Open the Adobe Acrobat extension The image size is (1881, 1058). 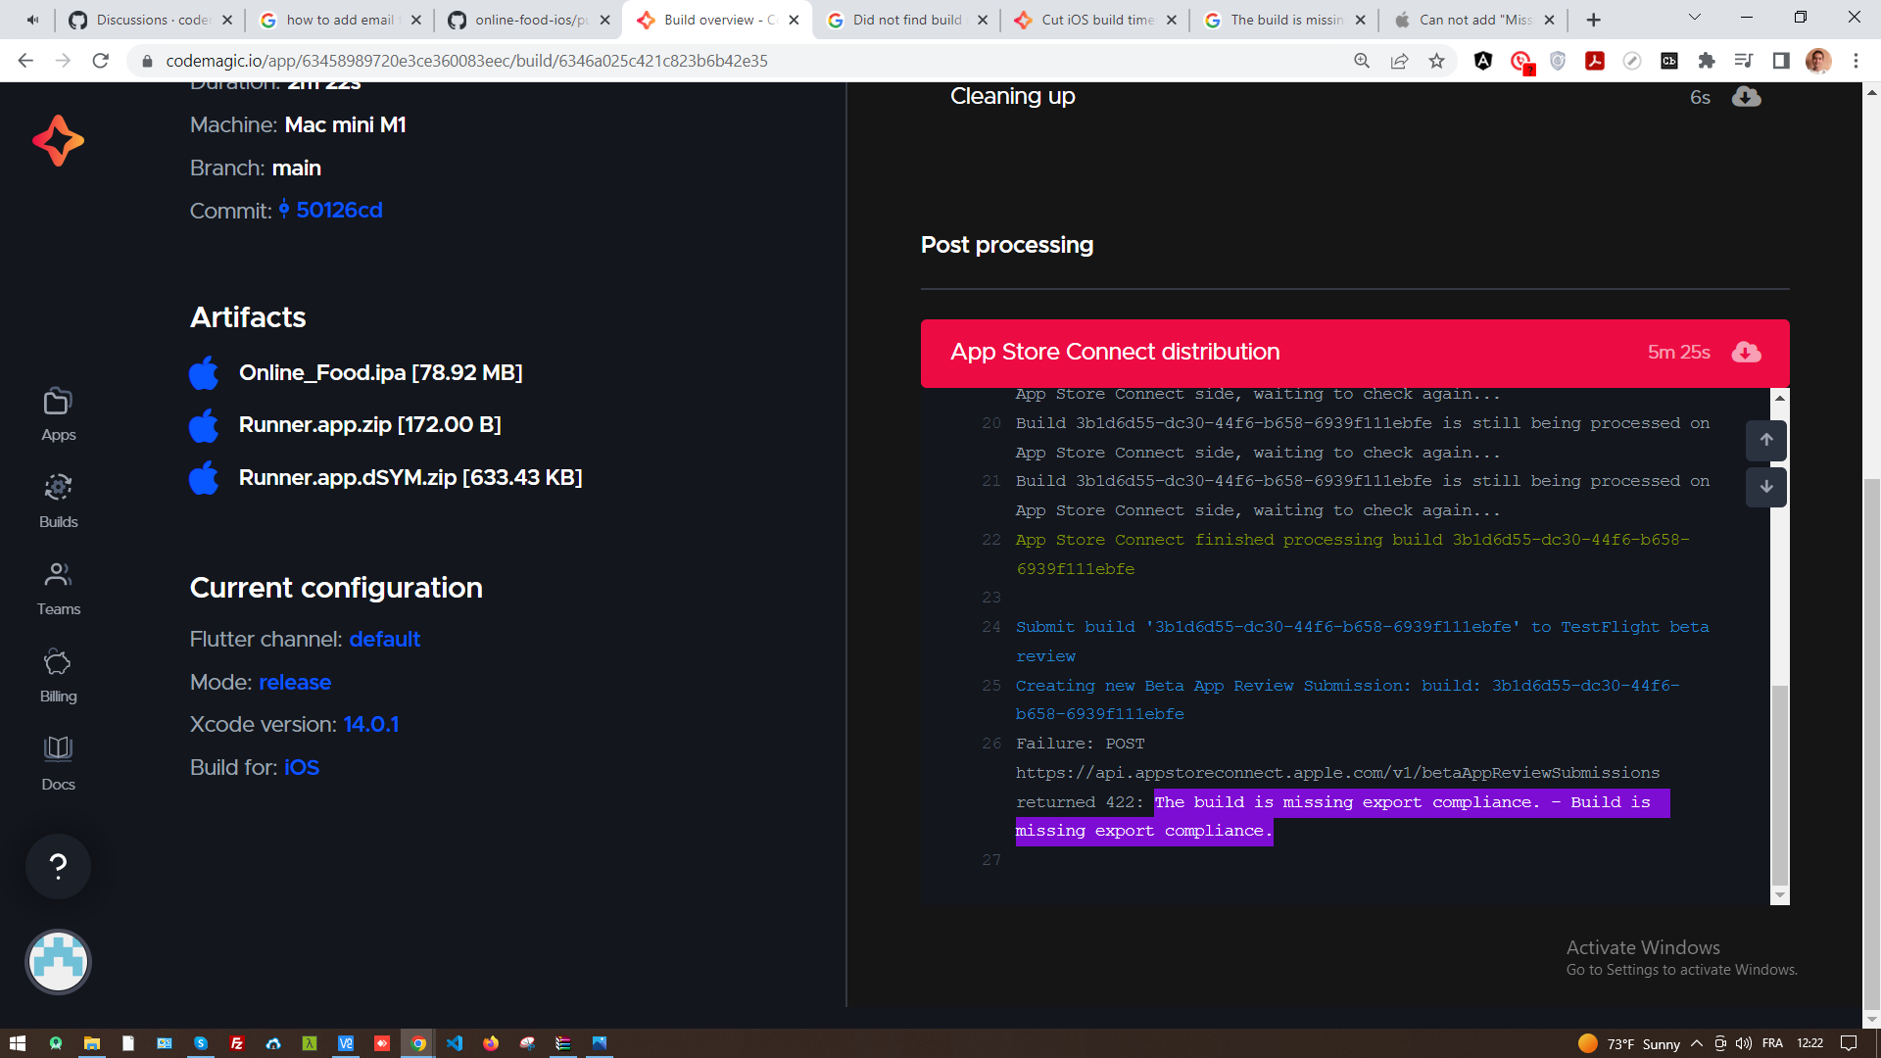tap(1595, 61)
